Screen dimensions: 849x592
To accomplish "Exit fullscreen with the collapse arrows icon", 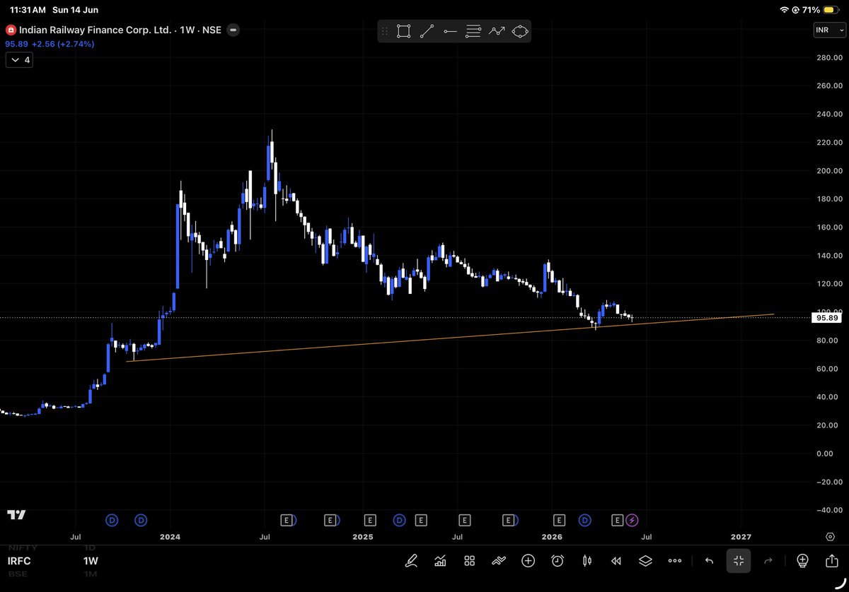I will point(739,561).
